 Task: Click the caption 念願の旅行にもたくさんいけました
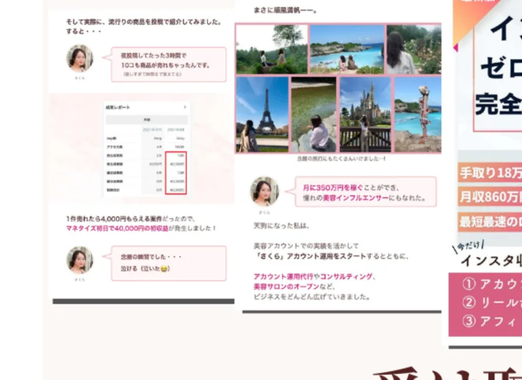pyautogui.click(x=341, y=158)
